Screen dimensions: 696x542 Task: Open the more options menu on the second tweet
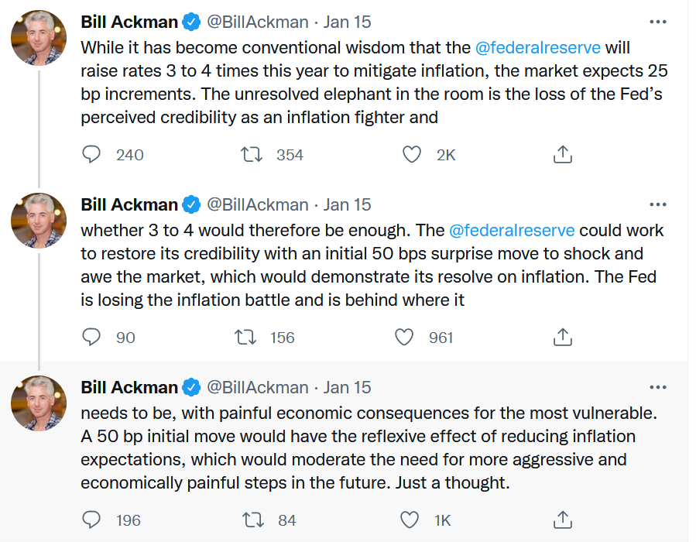point(657,205)
